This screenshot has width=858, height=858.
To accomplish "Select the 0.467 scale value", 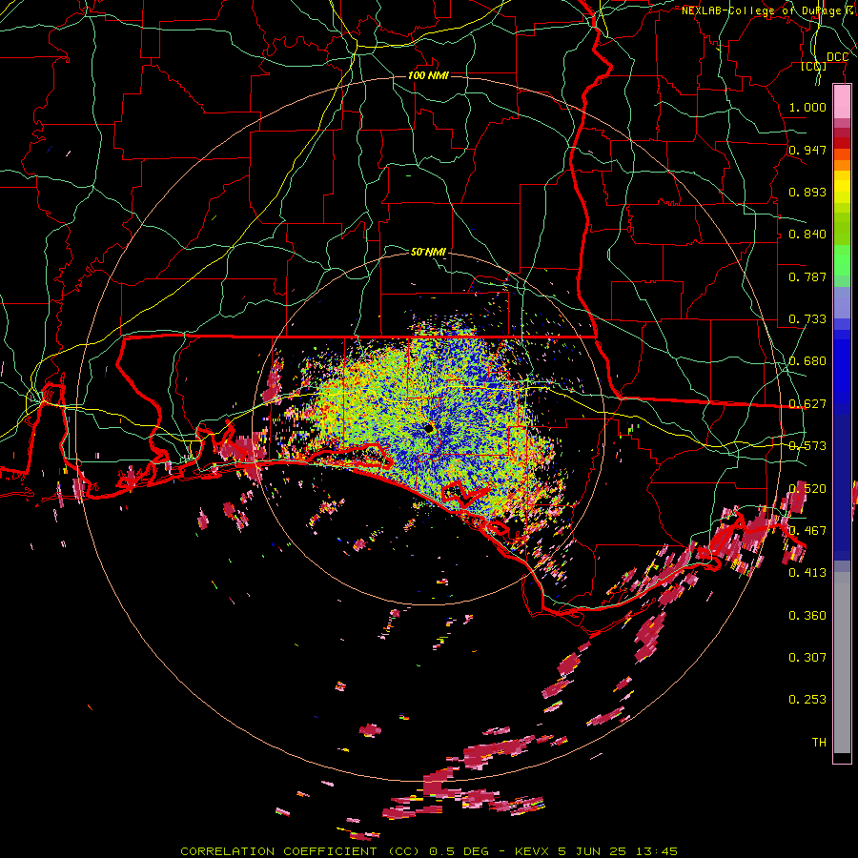I will pyautogui.click(x=807, y=531).
